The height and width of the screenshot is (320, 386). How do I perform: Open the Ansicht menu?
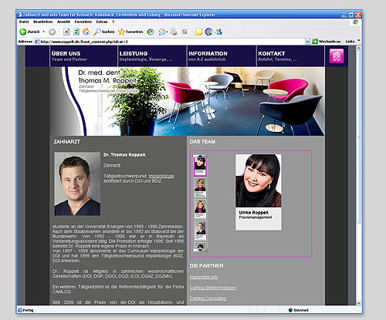pyautogui.click(x=63, y=22)
